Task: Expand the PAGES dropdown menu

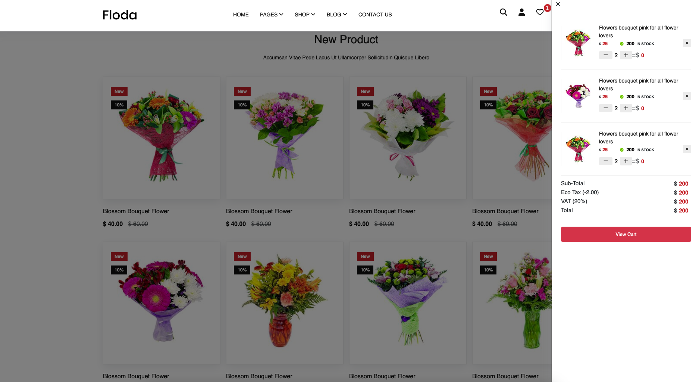Action: (271, 15)
